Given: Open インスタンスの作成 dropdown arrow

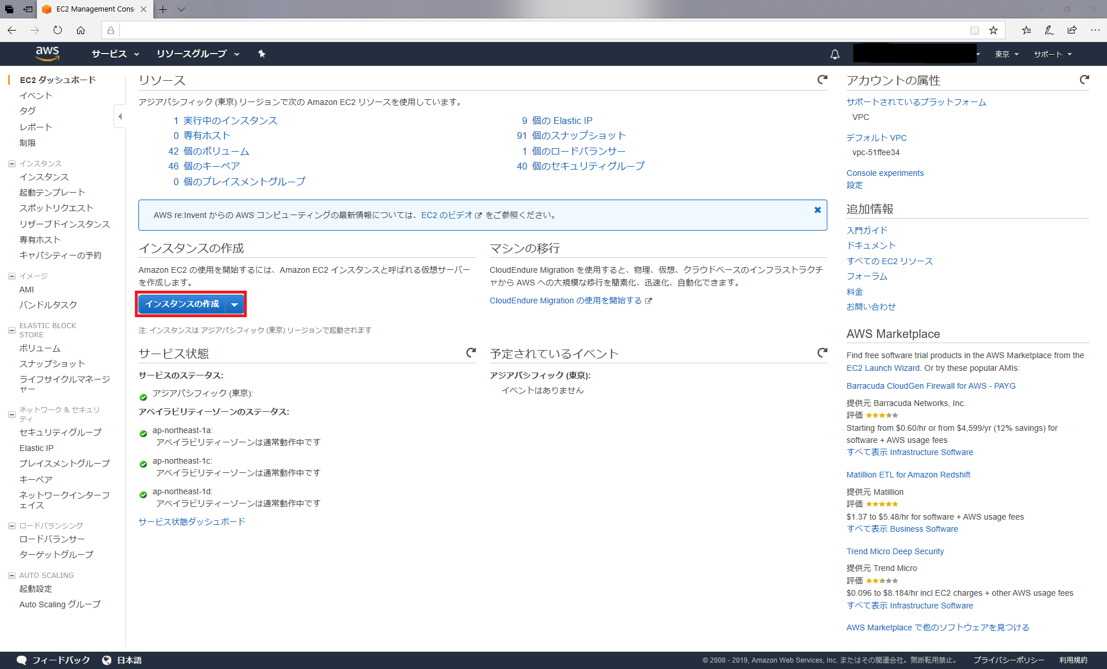Looking at the screenshot, I should pyautogui.click(x=234, y=304).
